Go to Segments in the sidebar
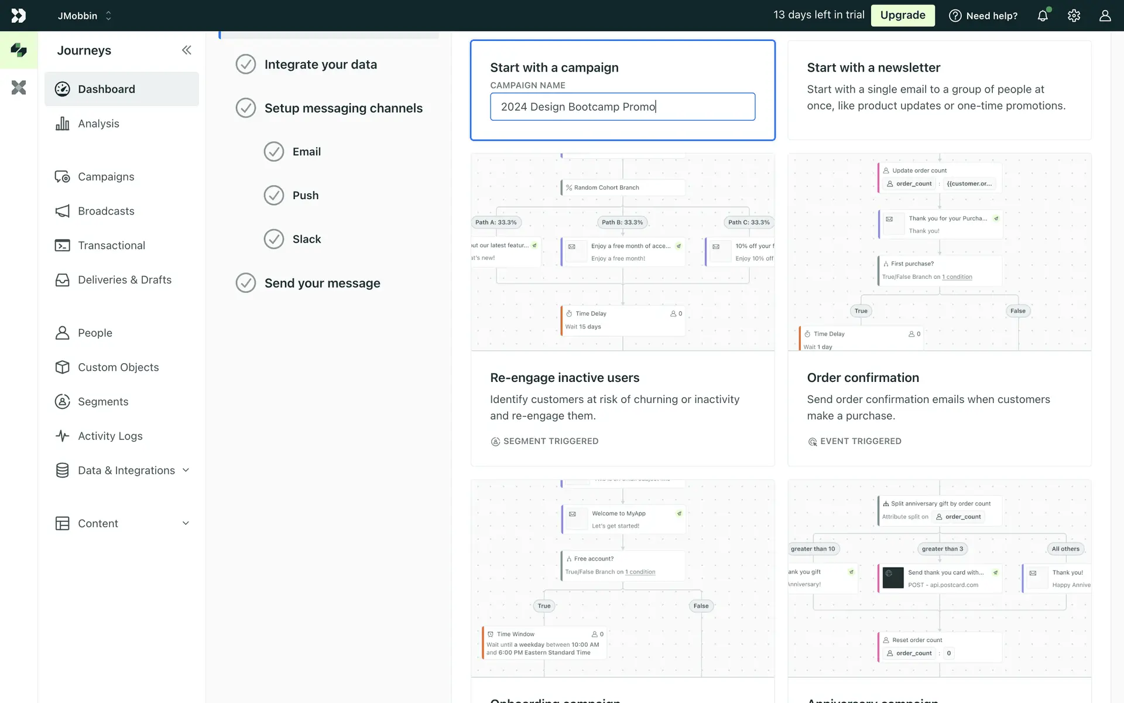 [103, 402]
